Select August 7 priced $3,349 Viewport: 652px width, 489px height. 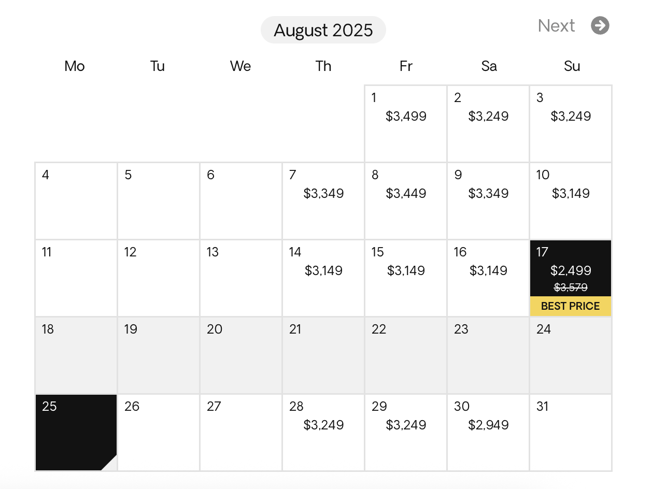(323, 201)
